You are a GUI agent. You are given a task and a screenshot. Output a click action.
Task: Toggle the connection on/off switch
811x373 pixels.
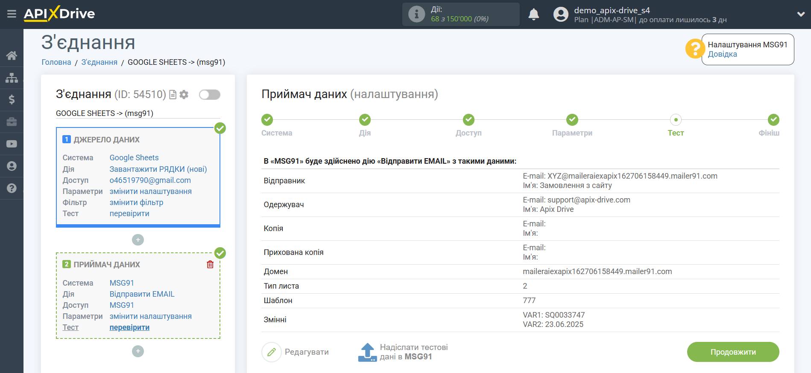pyautogui.click(x=209, y=95)
